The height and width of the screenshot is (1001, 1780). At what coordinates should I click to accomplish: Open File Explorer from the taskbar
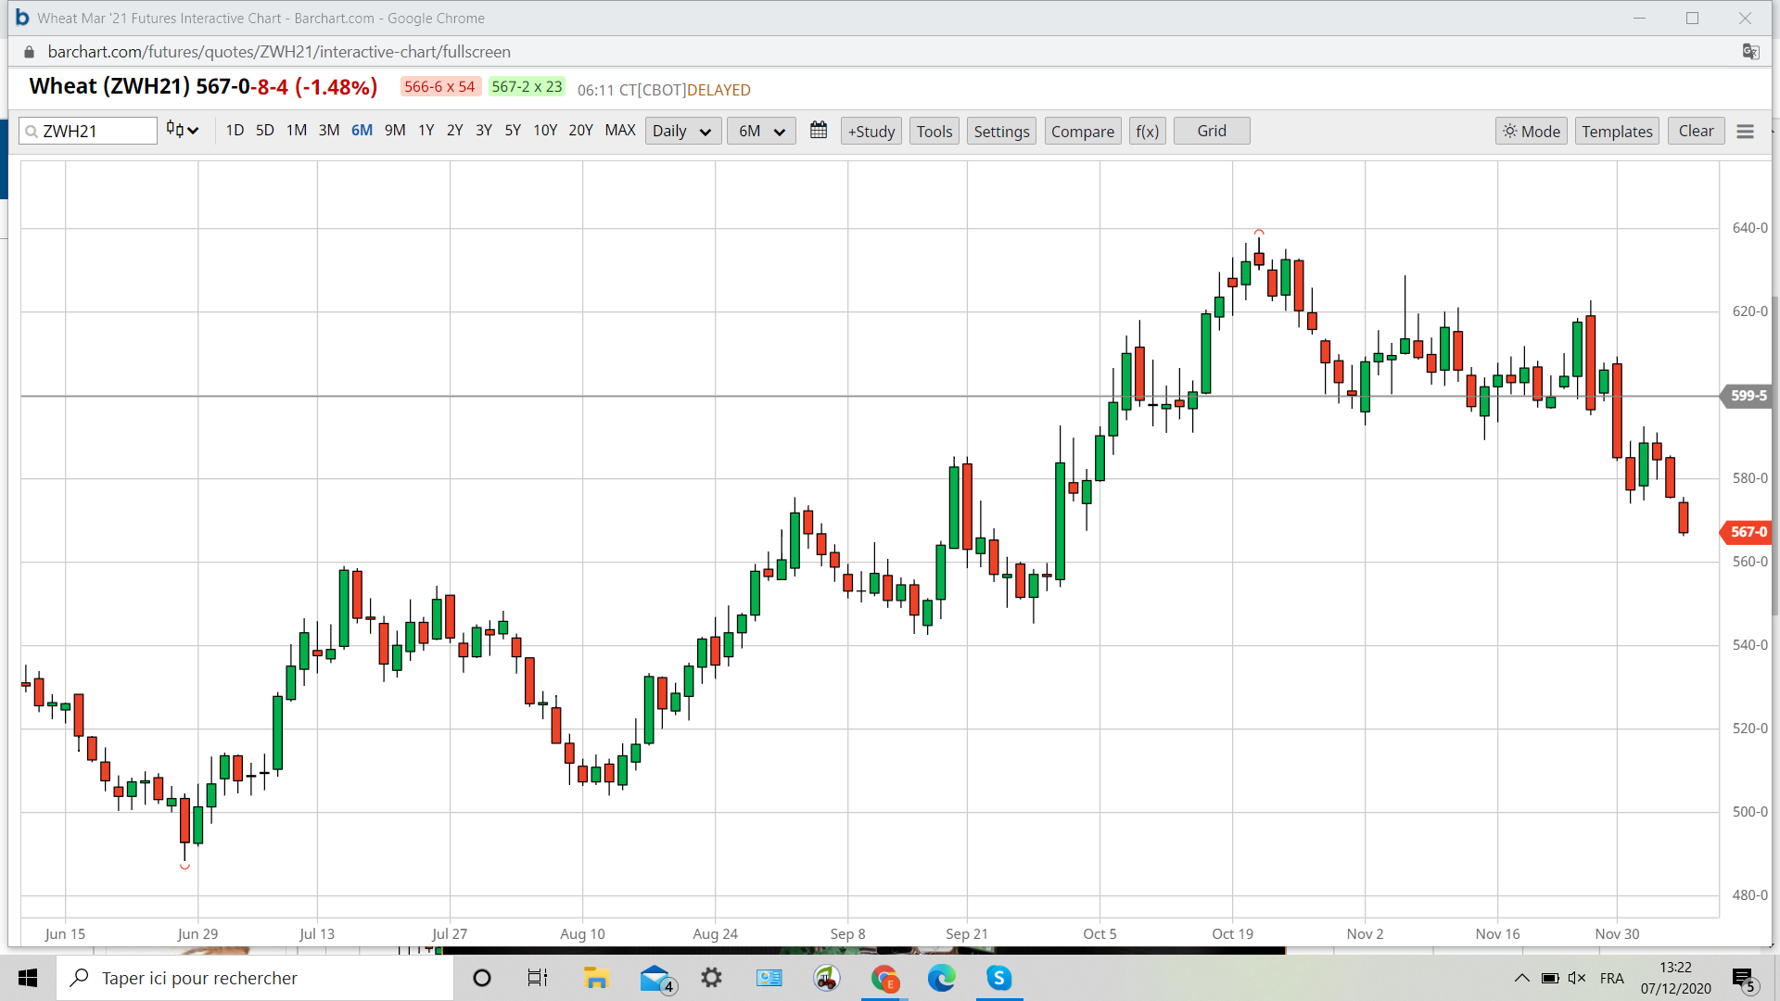[x=595, y=978]
